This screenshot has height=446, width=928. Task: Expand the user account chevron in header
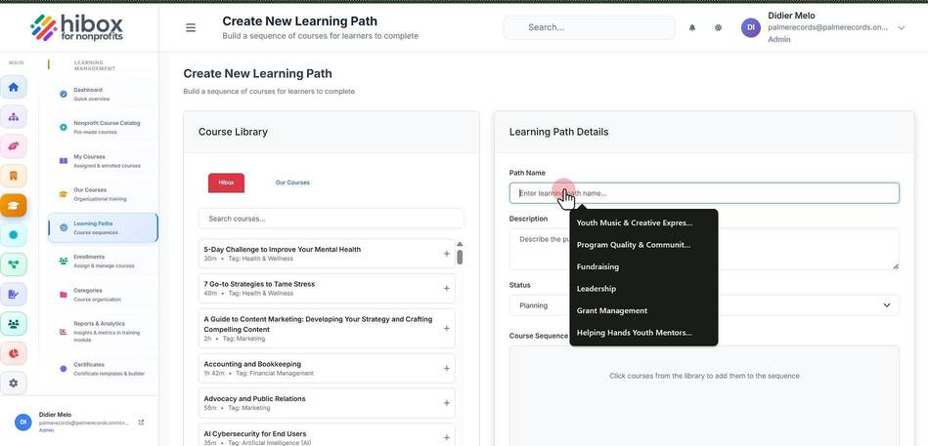(x=902, y=27)
